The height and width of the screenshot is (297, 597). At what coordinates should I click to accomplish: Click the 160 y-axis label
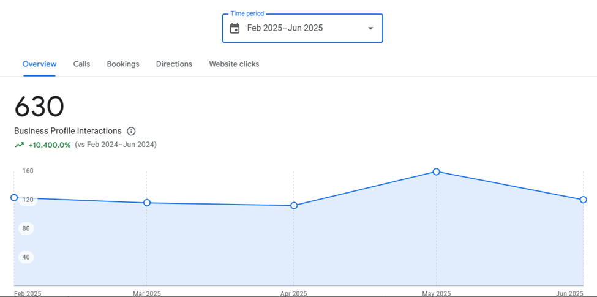coord(28,171)
